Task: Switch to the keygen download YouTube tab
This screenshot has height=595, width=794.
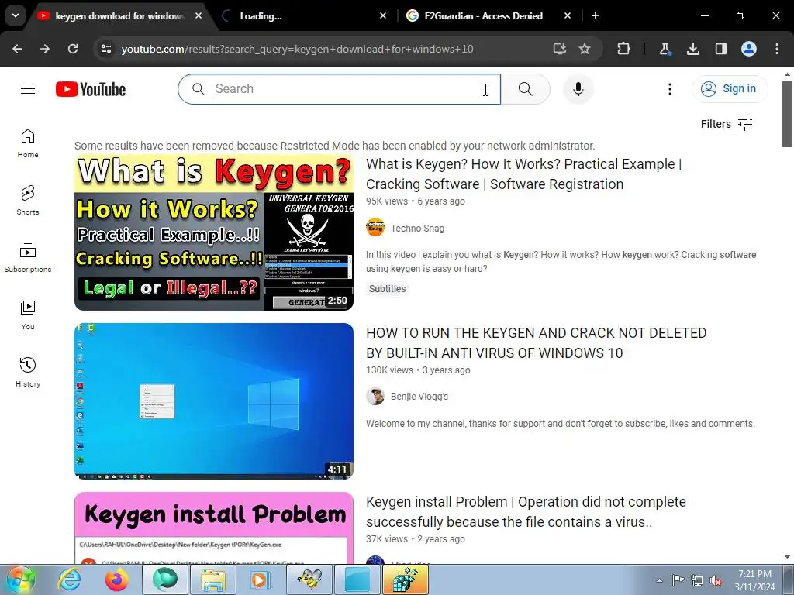Action: pos(119,16)
